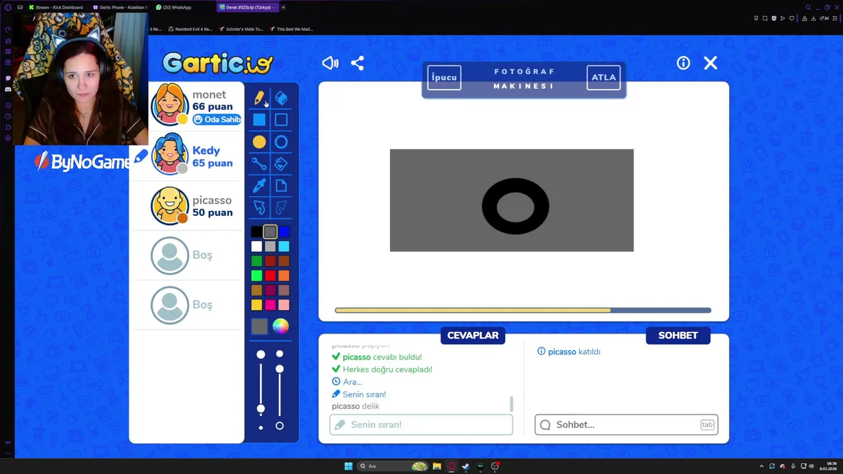Choose the outlined rectangle shape tool
The image size is (843, 474).
pyautogui.click(x=281, y=120)
